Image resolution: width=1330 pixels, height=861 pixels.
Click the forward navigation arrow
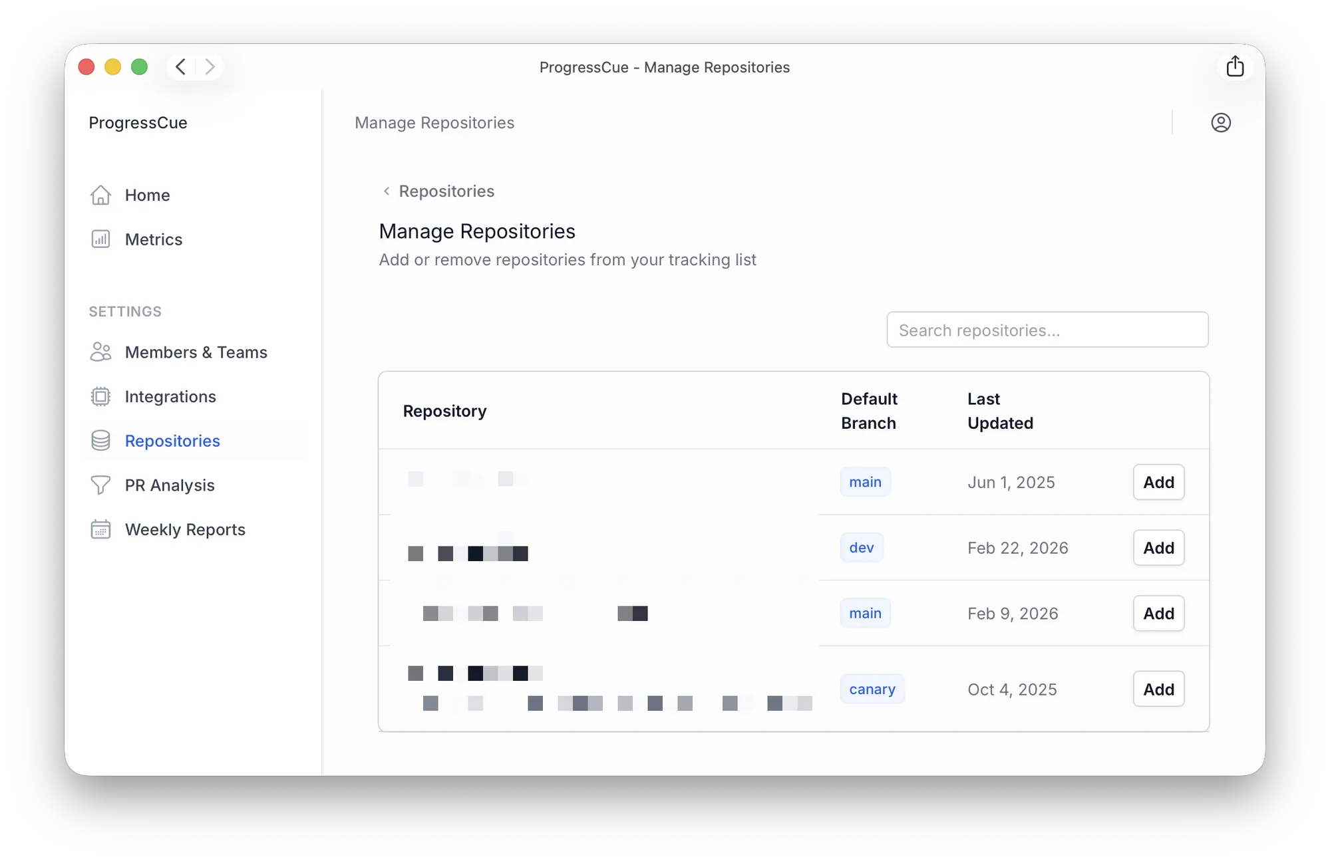click(210, 66)
